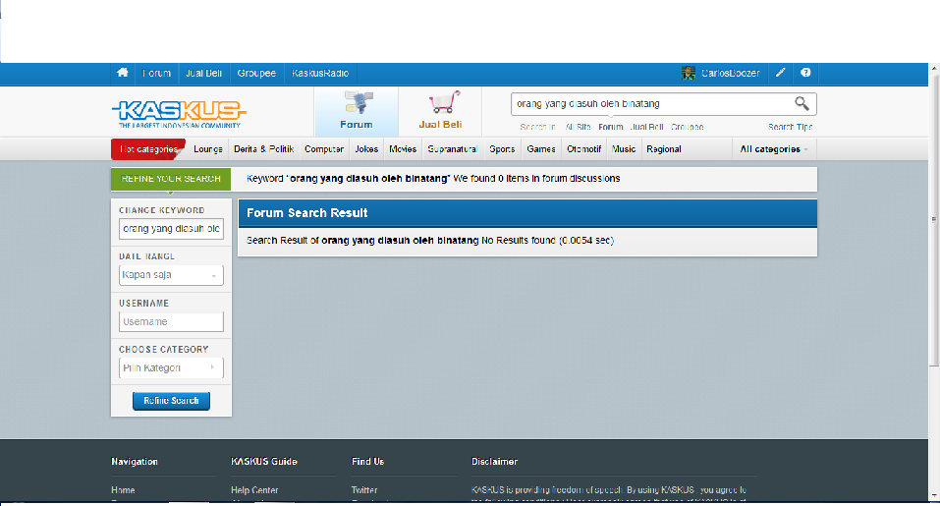Open footer Help Center link
This screenshot has width=940, height=506.
[254, 490]
